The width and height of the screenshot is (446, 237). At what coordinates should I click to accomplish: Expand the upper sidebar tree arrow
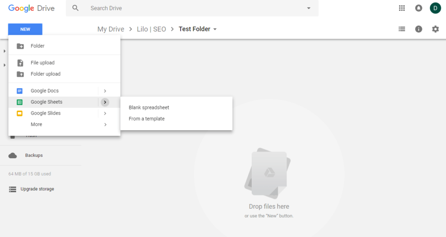coord(4,51)
